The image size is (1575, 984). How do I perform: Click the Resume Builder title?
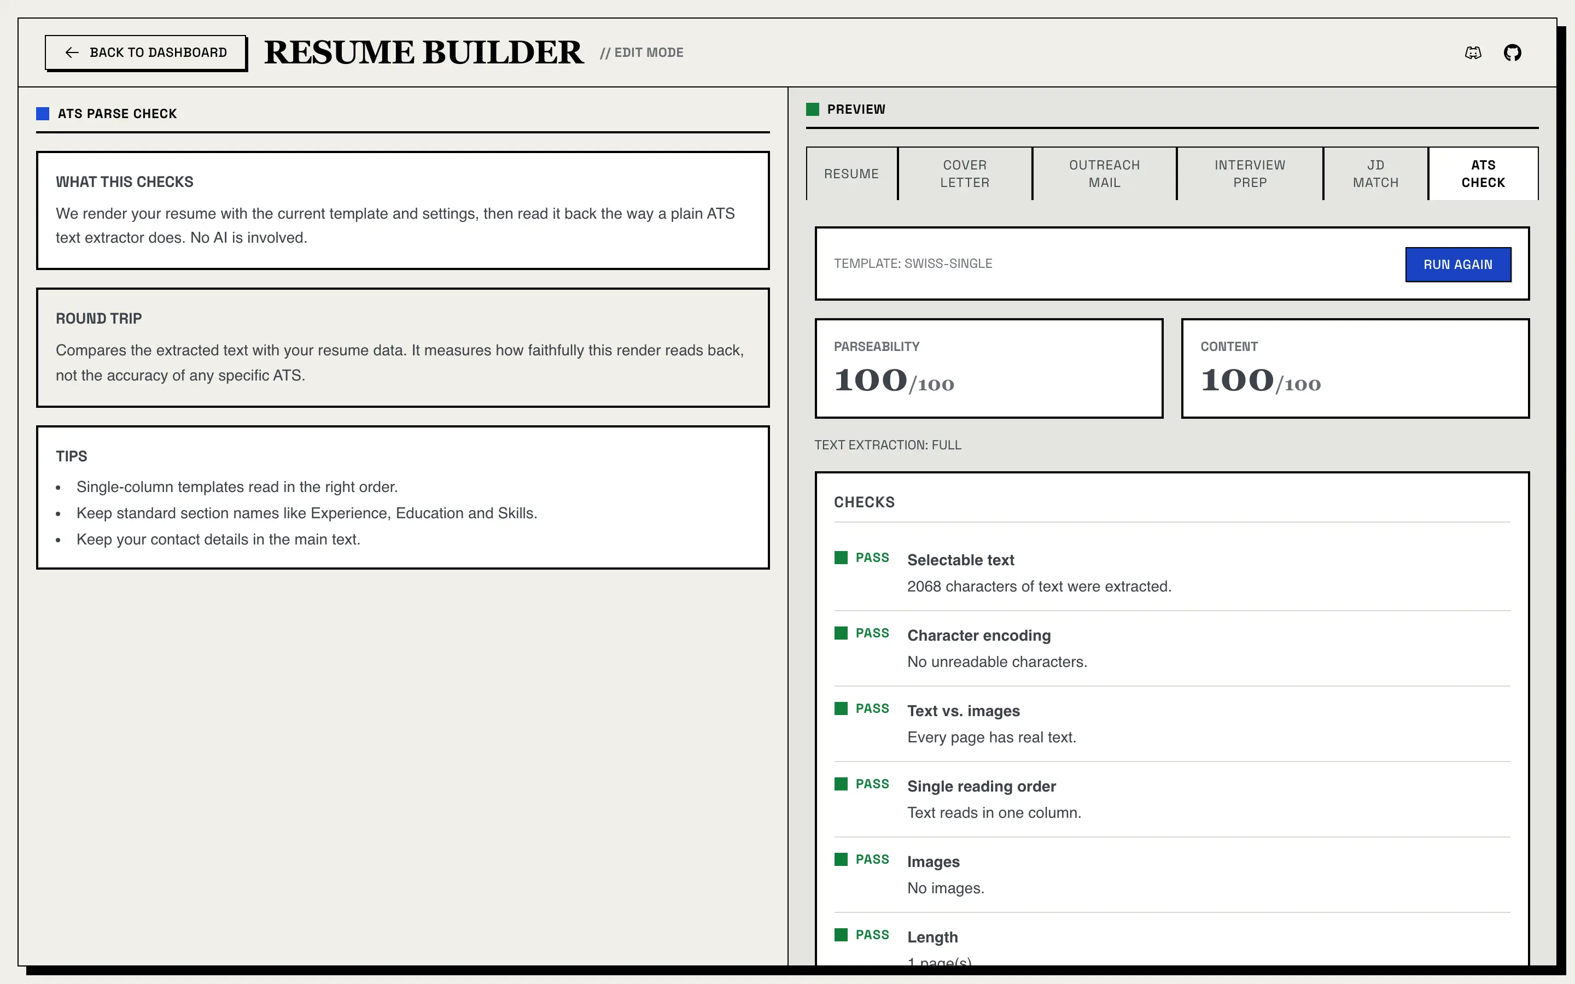pos(424,52)
